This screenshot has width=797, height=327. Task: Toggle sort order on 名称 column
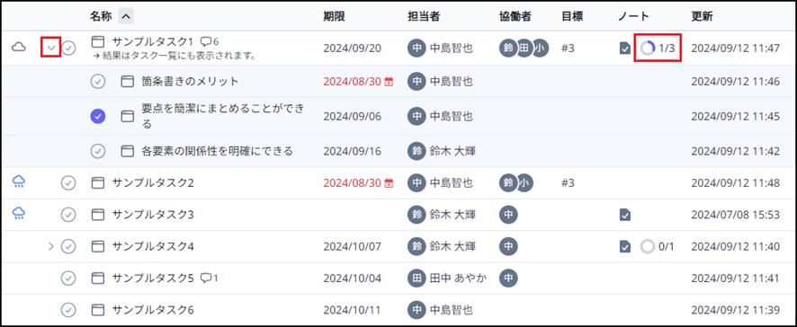click(127, 16)
